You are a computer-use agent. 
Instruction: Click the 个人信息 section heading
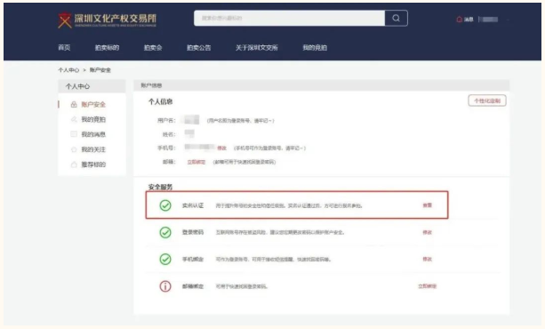click(161, 101)
